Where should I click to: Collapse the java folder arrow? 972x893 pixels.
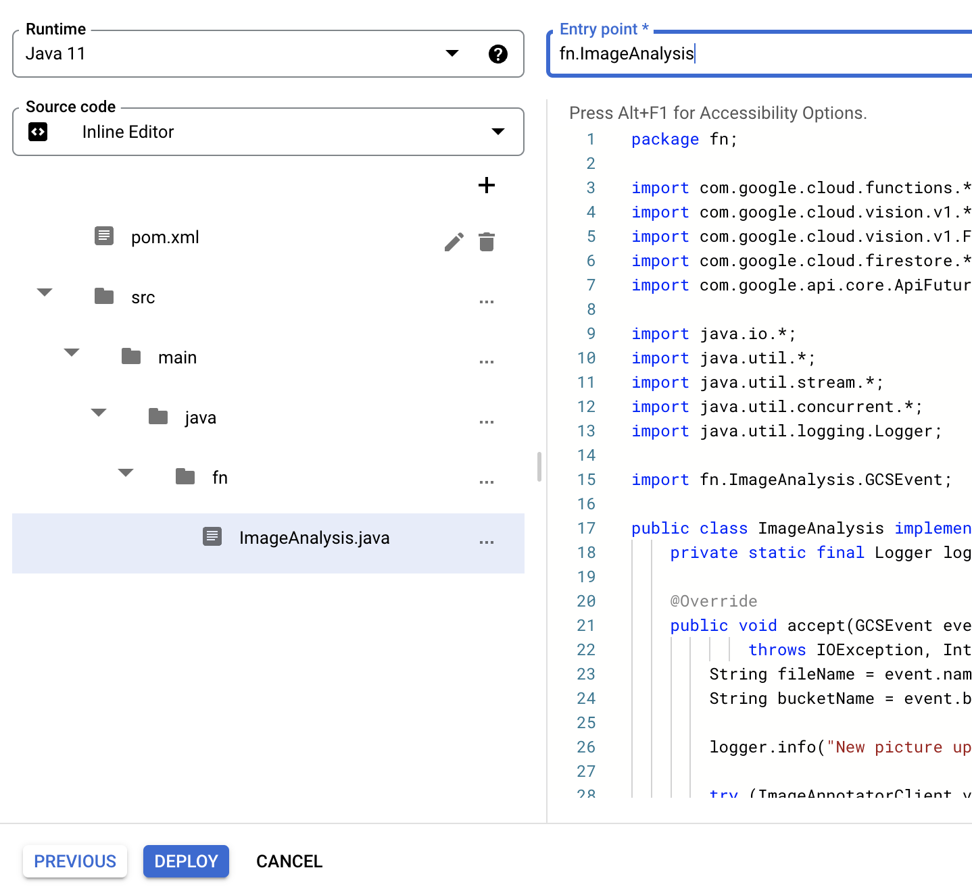(99, 413)
